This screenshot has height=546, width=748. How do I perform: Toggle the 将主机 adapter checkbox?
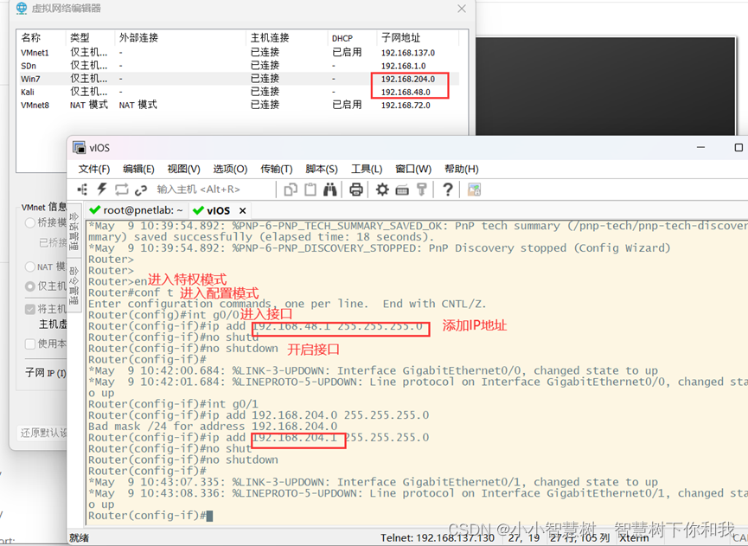tap(29, 309)
